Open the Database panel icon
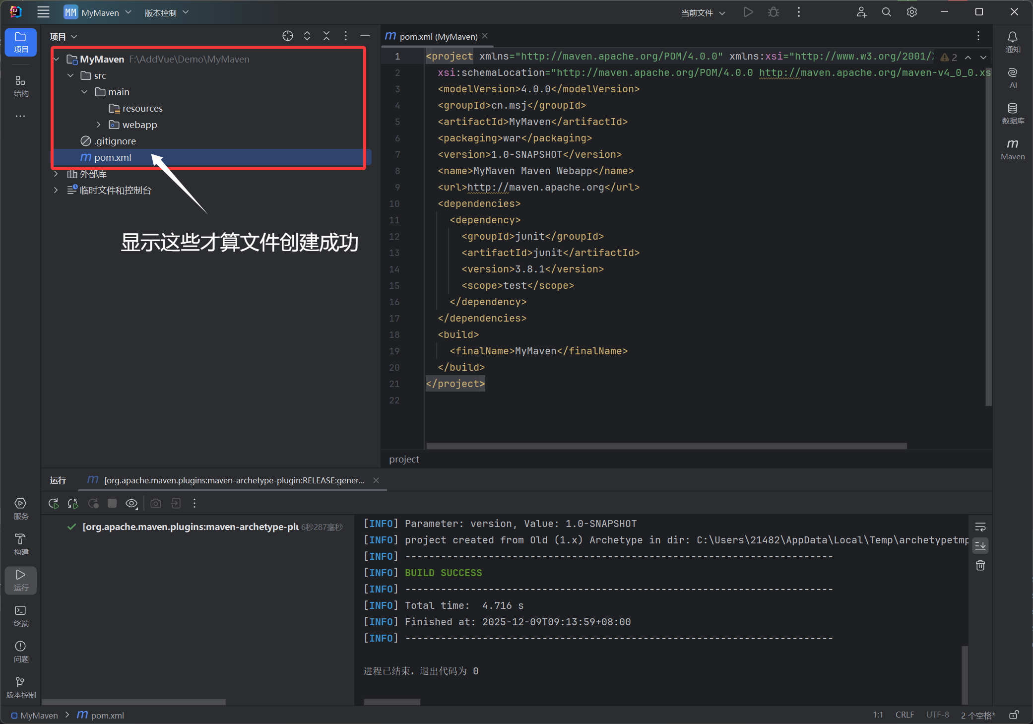Viewport: 1033px width, 724px height. (x=1012, y=113)
